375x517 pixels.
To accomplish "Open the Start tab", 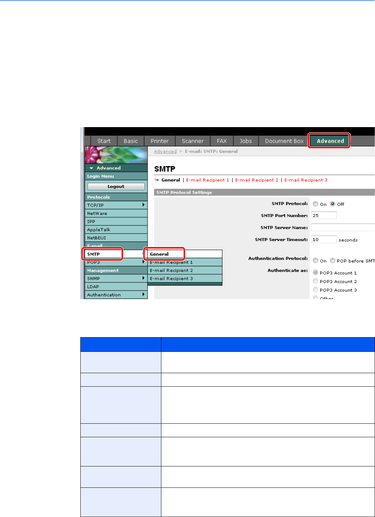I will (104, 141).
